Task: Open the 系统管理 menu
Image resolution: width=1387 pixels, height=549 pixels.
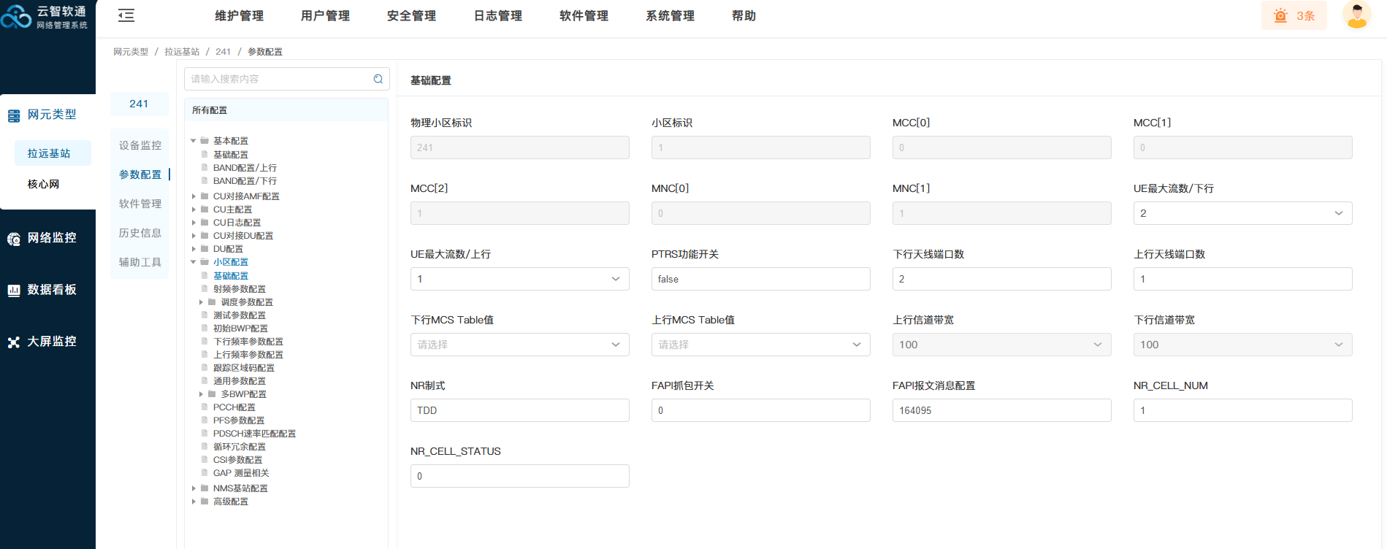Action: (670, 16)
